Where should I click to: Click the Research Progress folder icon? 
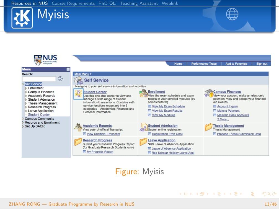(78, 142)
